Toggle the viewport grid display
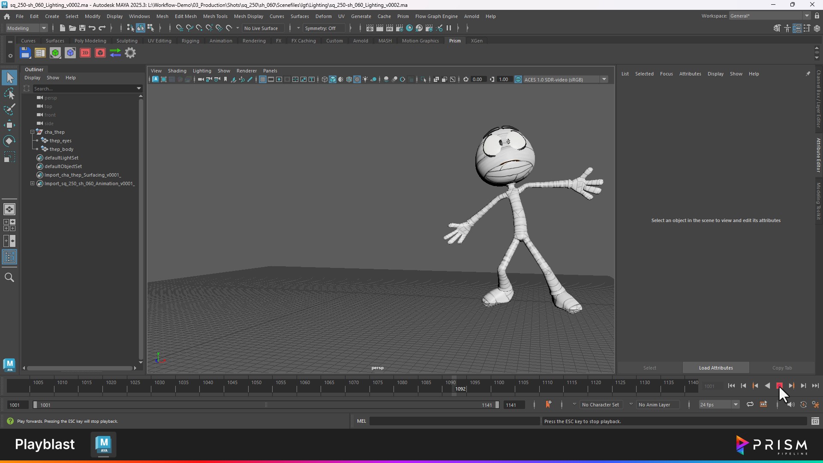 coord(263,80)
